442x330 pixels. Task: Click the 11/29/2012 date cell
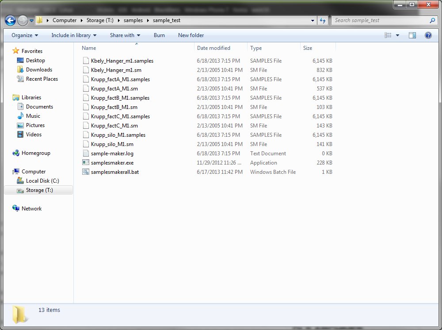click(219, 163)
